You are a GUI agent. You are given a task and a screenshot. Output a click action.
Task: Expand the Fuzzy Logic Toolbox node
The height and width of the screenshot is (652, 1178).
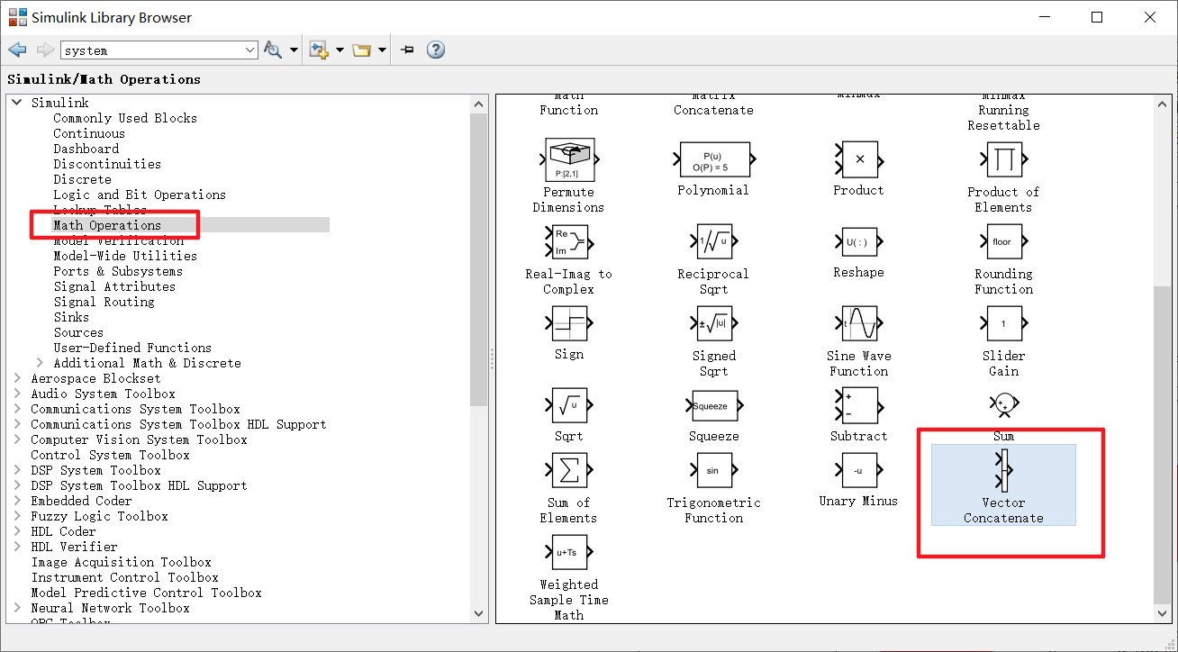tap(17, 516)
